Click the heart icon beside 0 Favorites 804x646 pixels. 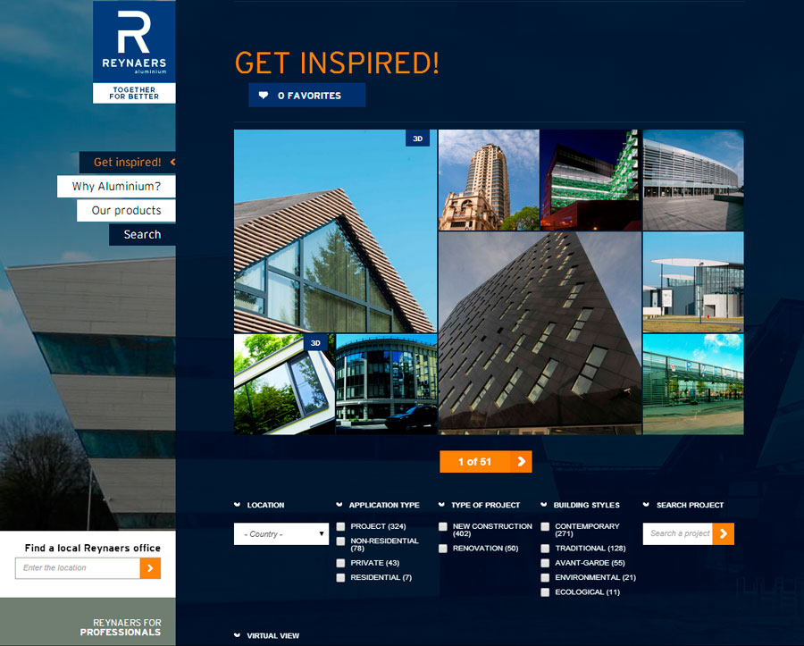coord(263,96)
